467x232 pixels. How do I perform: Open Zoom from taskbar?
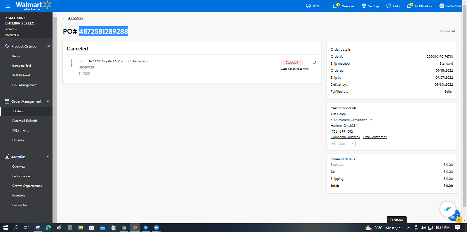click(x=156, y=228)
